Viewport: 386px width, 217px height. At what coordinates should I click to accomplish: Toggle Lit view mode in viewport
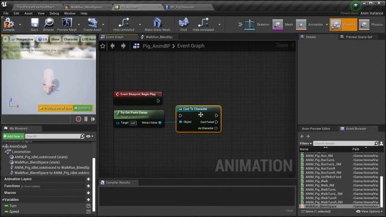(x=42, y=39)
